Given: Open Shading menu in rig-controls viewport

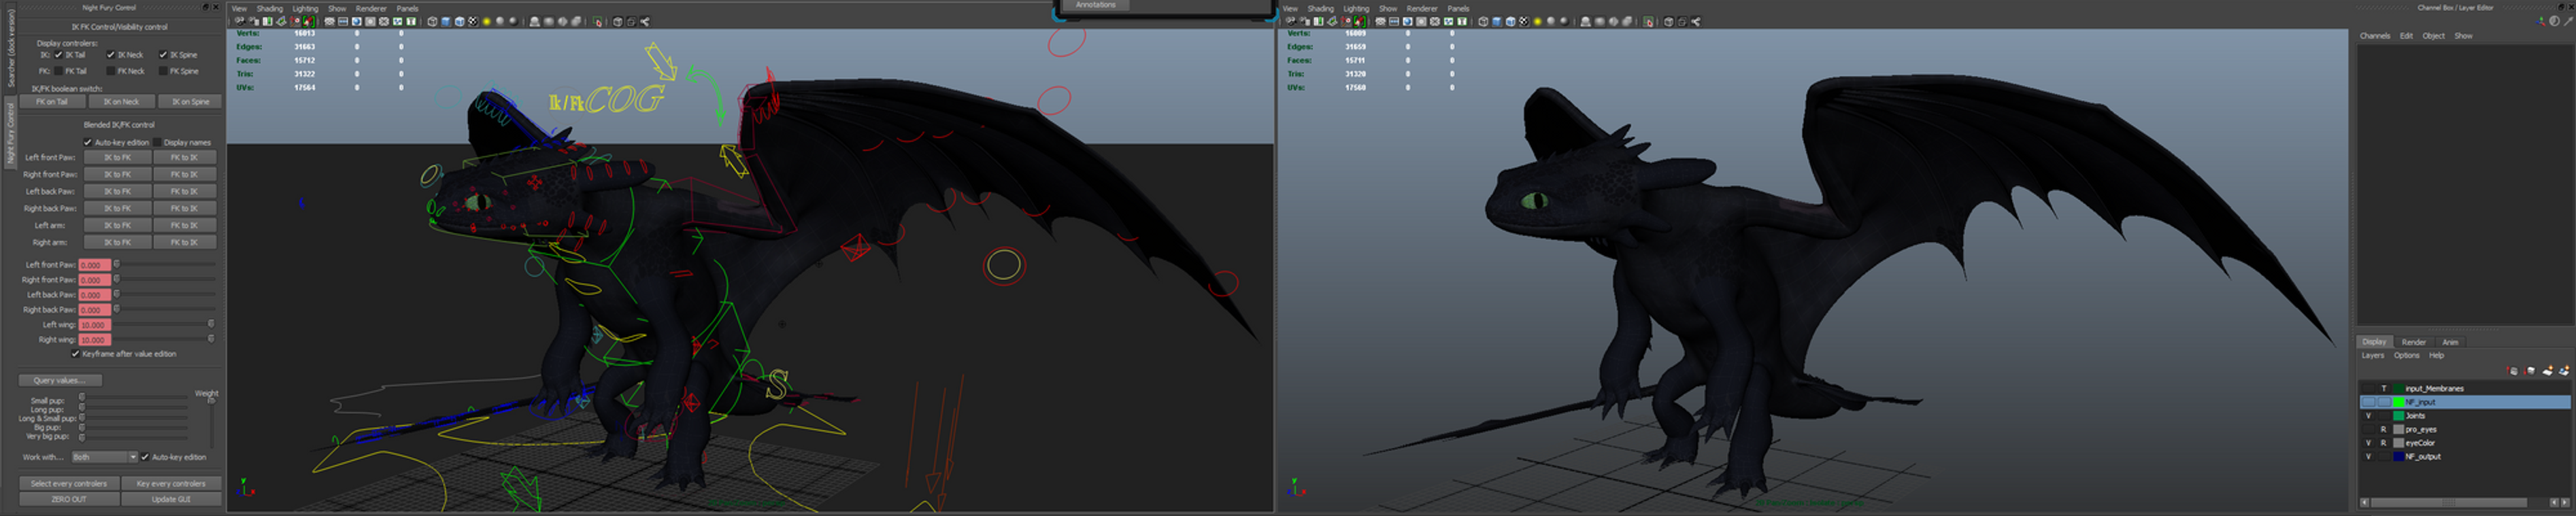Looking at the screenshot, I should (x=270, y=8).
